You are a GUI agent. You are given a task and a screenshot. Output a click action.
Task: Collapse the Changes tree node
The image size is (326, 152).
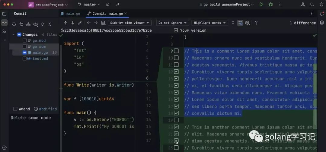14,35
